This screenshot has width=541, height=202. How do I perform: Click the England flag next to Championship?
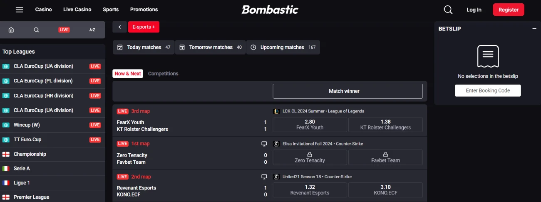tap(6, 154)
